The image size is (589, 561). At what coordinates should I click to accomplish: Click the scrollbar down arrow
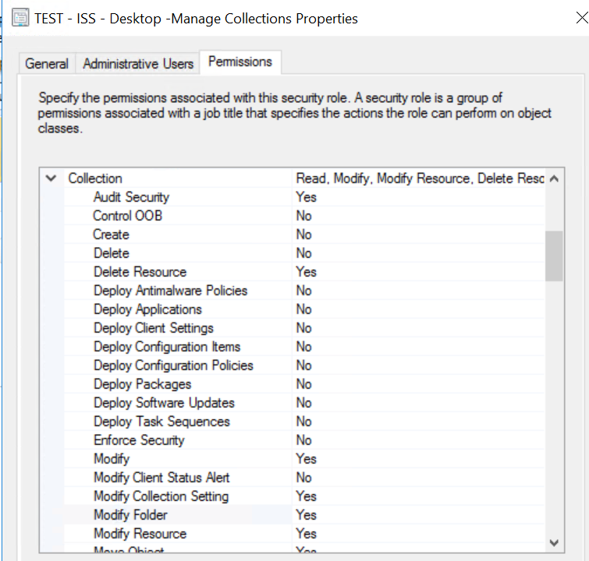click(x=554, y=542)
